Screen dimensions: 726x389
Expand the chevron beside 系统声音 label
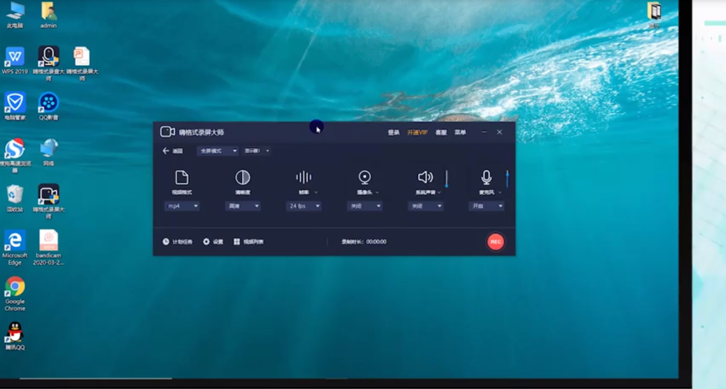click(x=439, y=193)
